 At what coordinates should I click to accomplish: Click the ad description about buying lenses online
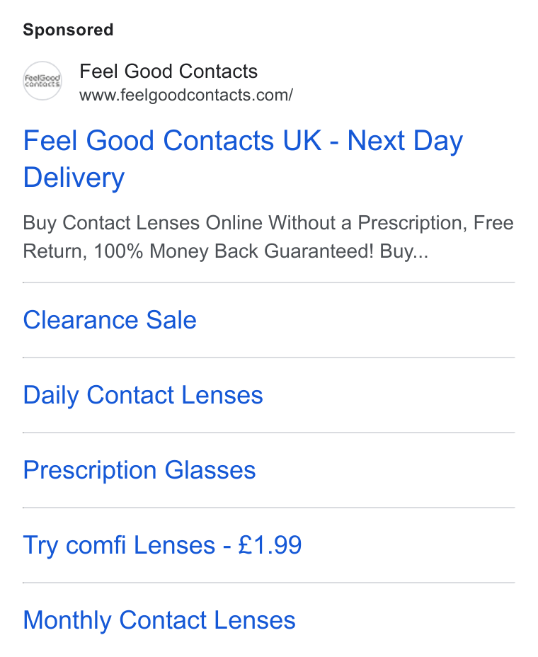[268, 236]
